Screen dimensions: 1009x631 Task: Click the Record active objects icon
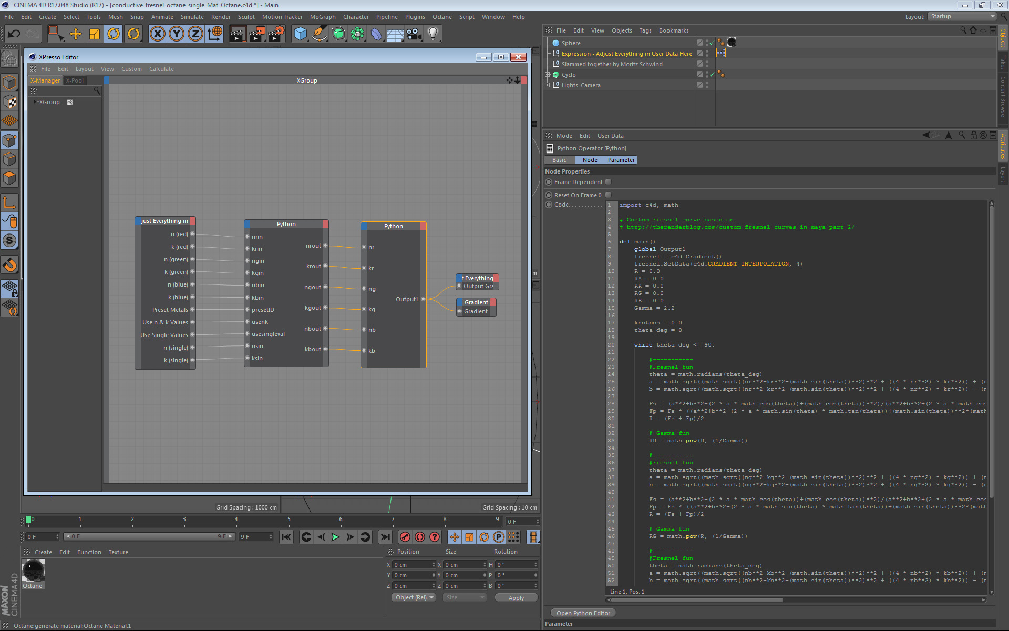pos(405,537)
